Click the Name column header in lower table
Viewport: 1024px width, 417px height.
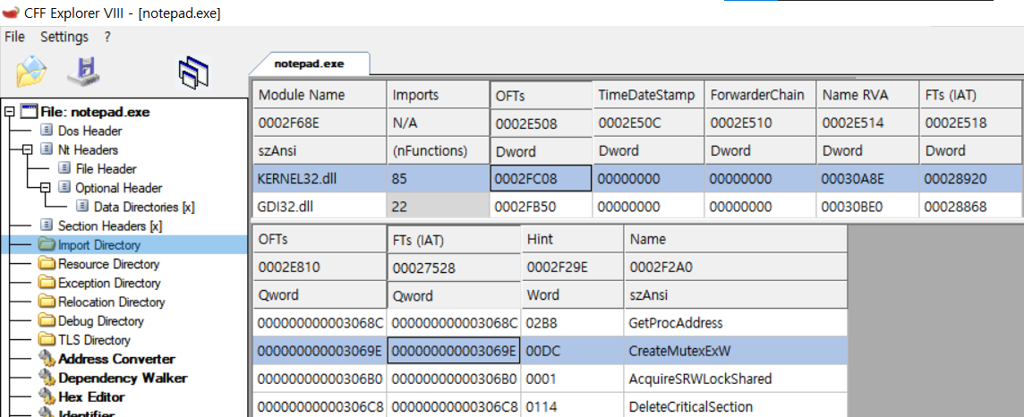click(x=736, y=239)
